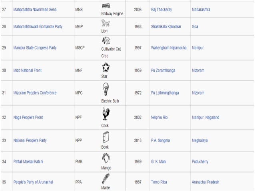
Task: Open the Meghalaya state link
Action: click(x=200, y=140)
